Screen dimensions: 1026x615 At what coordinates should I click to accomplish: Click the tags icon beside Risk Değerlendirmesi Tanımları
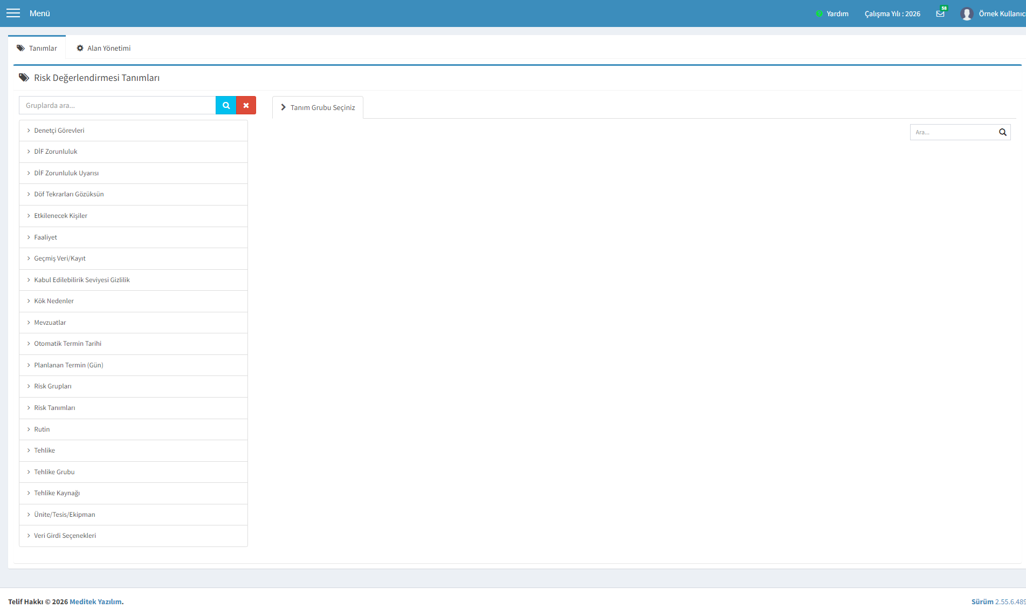coord(24,78)
